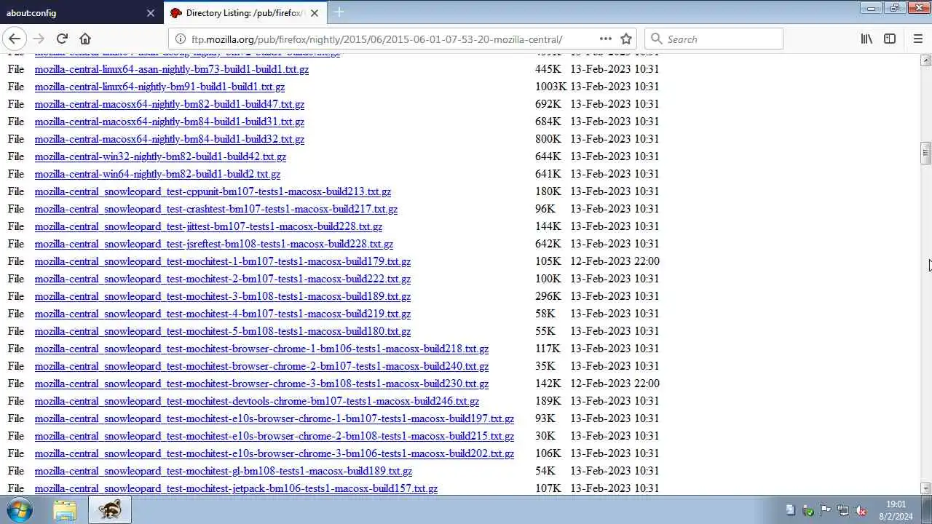932x524 pixels.
Task: Open macosx64-nightly-bm84 build31 log
Action: (x=170, y=122)
